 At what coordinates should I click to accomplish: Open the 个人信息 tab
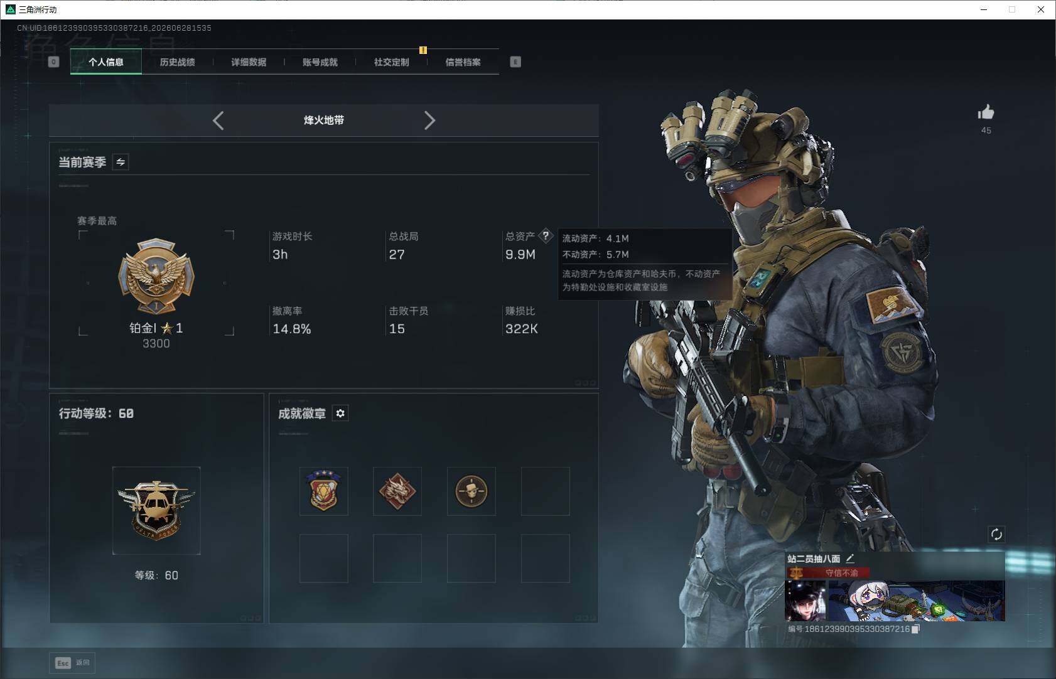(106, 62)
